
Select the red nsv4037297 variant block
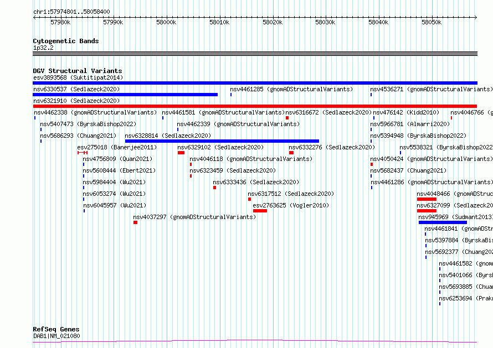tap(135, 222)
